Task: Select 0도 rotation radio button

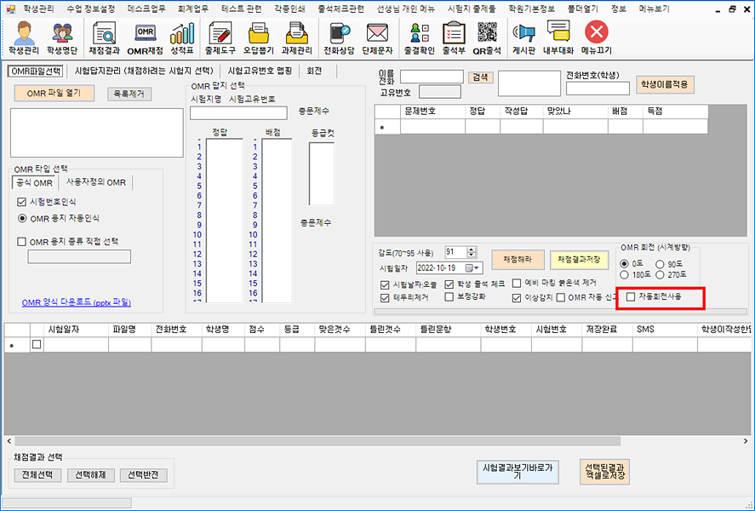Action: (x=625, y=264)
